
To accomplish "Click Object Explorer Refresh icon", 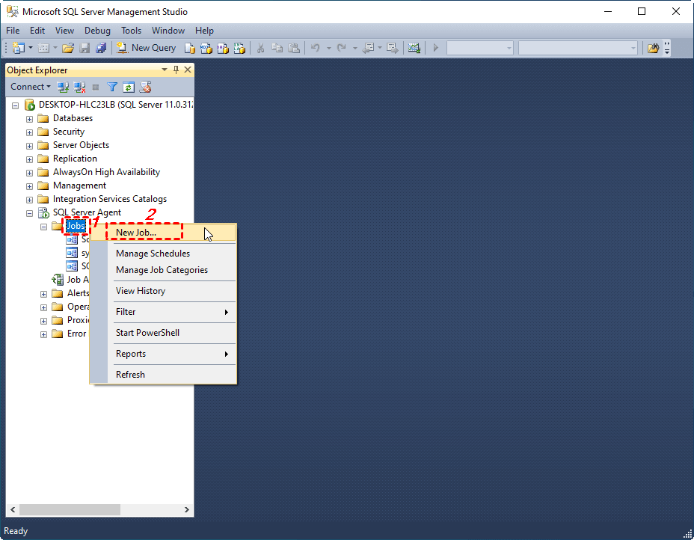I will tap(129, 88).
